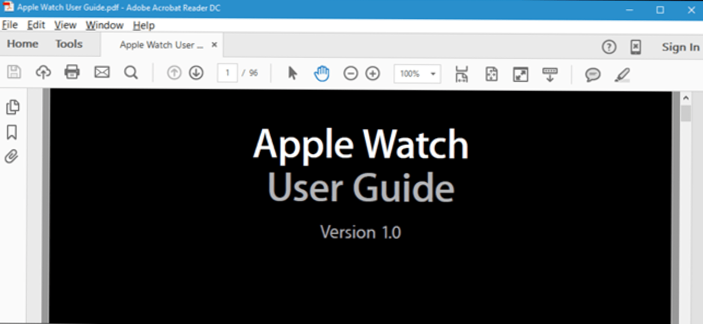Open Bookmarks panel
The height and width of the screenshot is (324, 703).
click(12, 132)
